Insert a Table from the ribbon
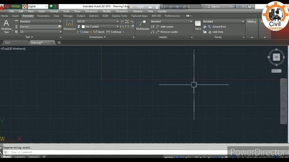Screen dimensions: 289x162 tap(198, 25)
